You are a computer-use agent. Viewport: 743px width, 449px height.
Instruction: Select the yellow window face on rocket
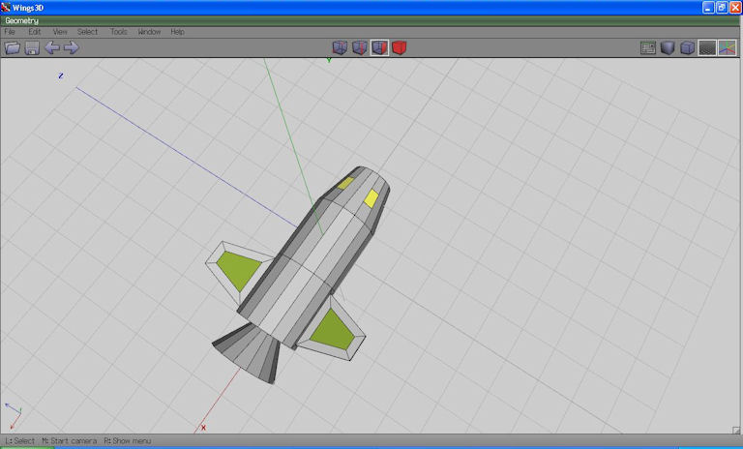(x=371, y=198)
